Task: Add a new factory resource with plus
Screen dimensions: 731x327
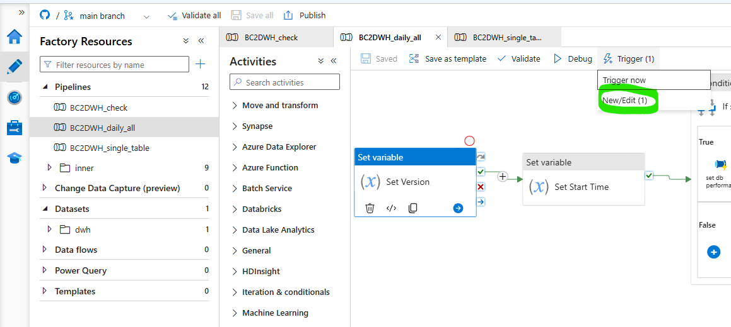Action: click(x=200, y=64)
